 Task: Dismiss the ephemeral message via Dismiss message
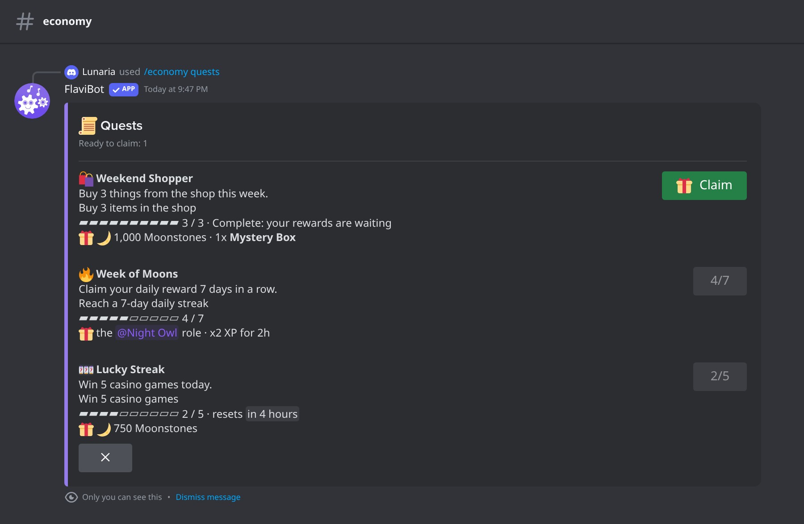(x=208, y=497)
